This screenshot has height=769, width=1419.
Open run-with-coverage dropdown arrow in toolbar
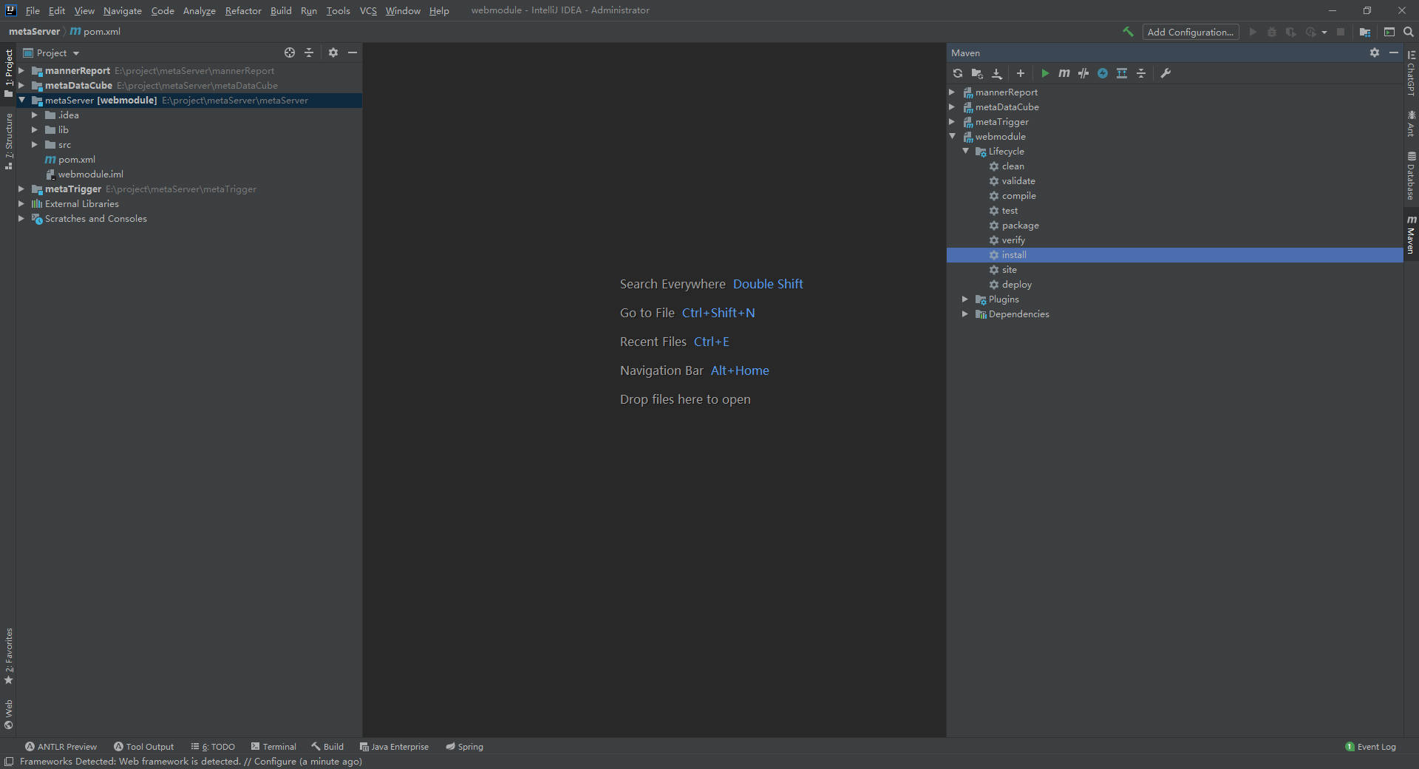pyautogui.click(x=1324, y=32)
